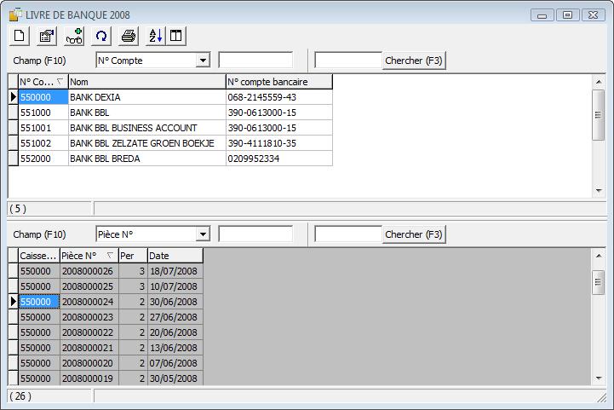Select piece 2008000023

pyautogui.click(x=89, y=317)
